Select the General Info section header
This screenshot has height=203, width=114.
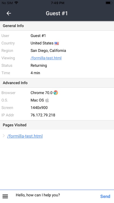tap(57, 26)
